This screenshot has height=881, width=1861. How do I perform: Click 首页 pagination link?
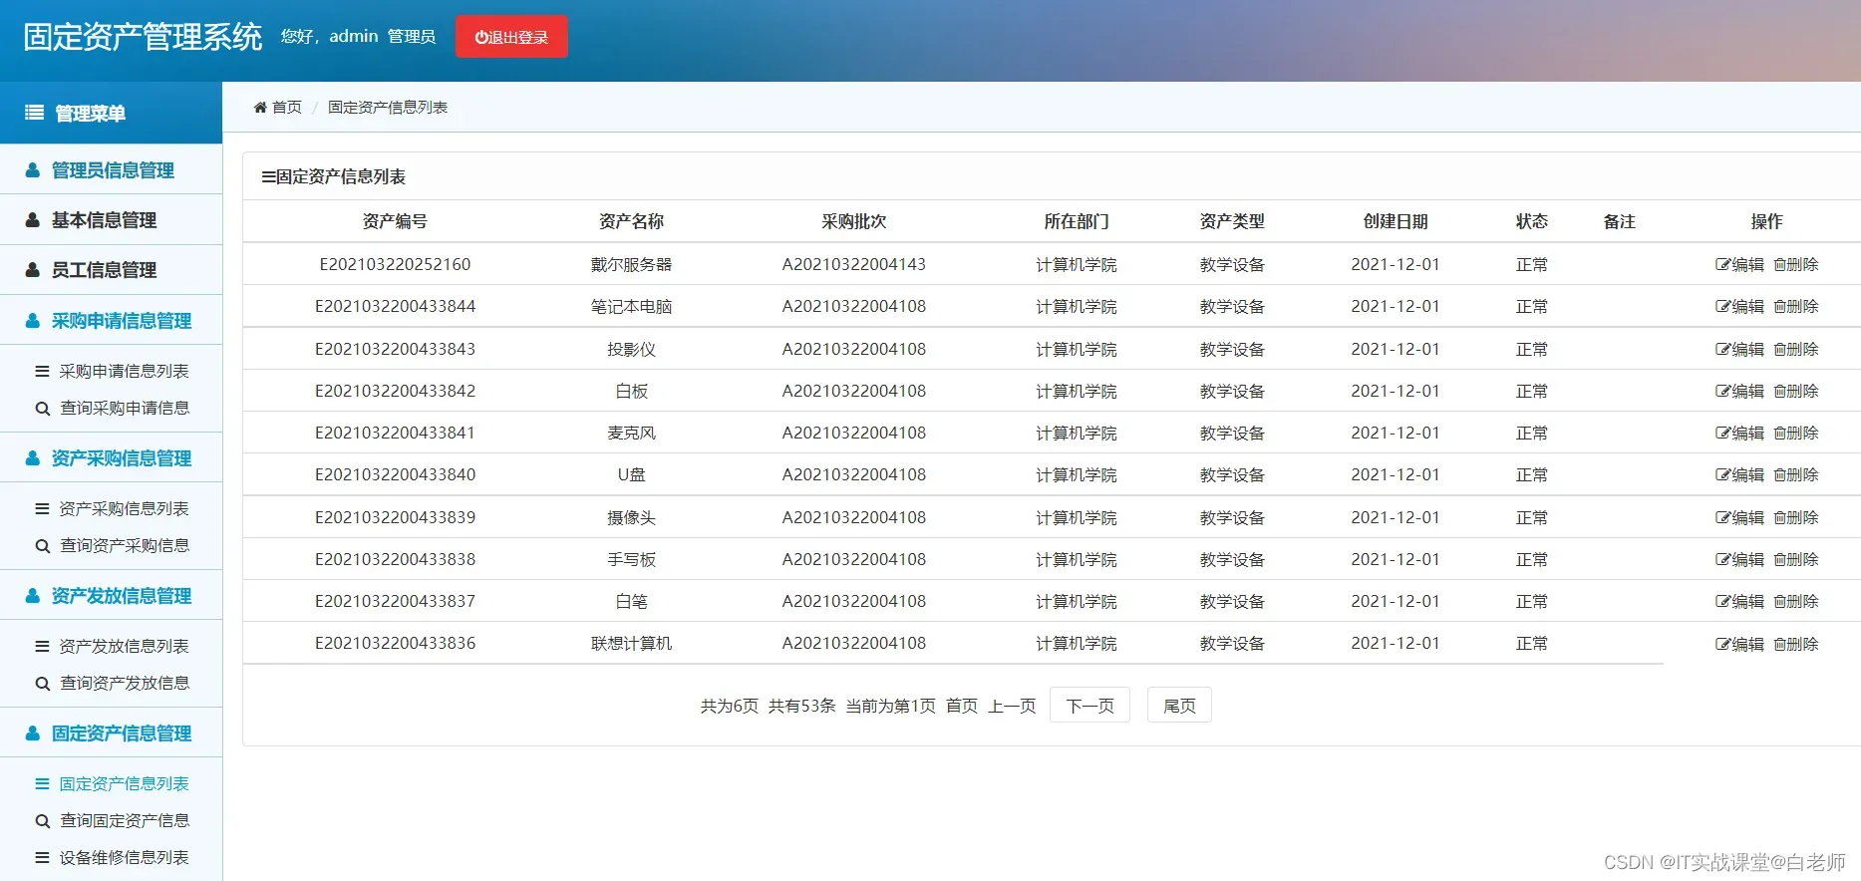[962, 706]
